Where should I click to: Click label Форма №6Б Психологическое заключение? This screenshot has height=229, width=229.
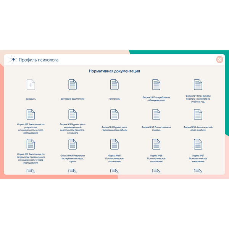[114, 158]
